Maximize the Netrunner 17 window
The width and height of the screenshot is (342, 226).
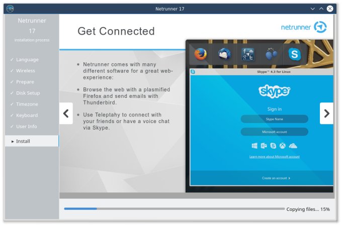coord(321,9)
